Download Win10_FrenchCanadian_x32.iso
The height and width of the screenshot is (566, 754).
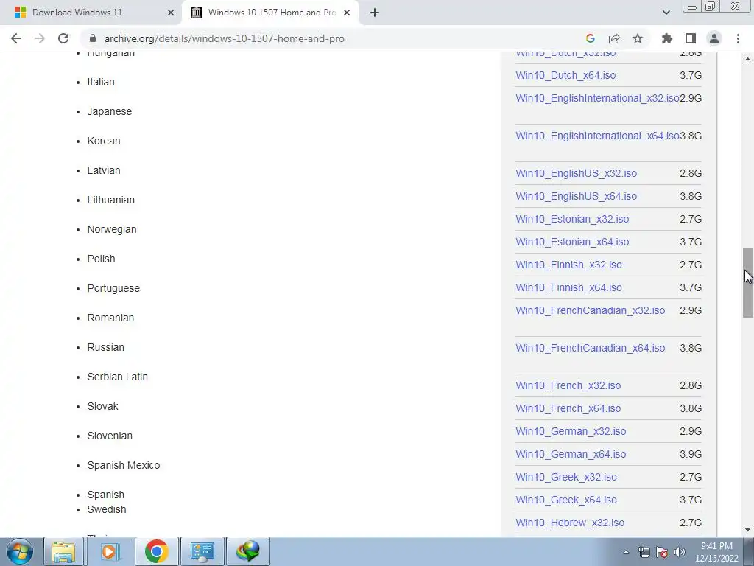click(x=591, y=310)
